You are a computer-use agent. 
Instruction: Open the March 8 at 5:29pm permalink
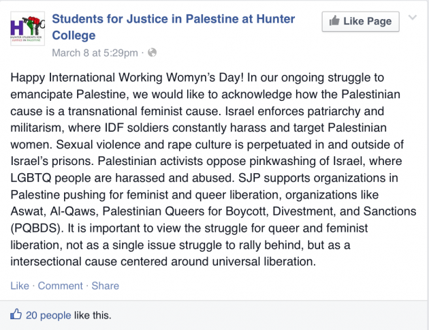pos(95,52)
